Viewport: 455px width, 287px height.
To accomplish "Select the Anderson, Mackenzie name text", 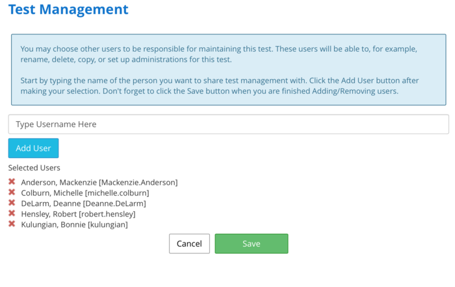I will pyautogui.click(x=58, y=183).
